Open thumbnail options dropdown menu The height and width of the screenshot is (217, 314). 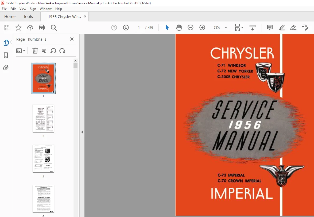pos(21,51)
